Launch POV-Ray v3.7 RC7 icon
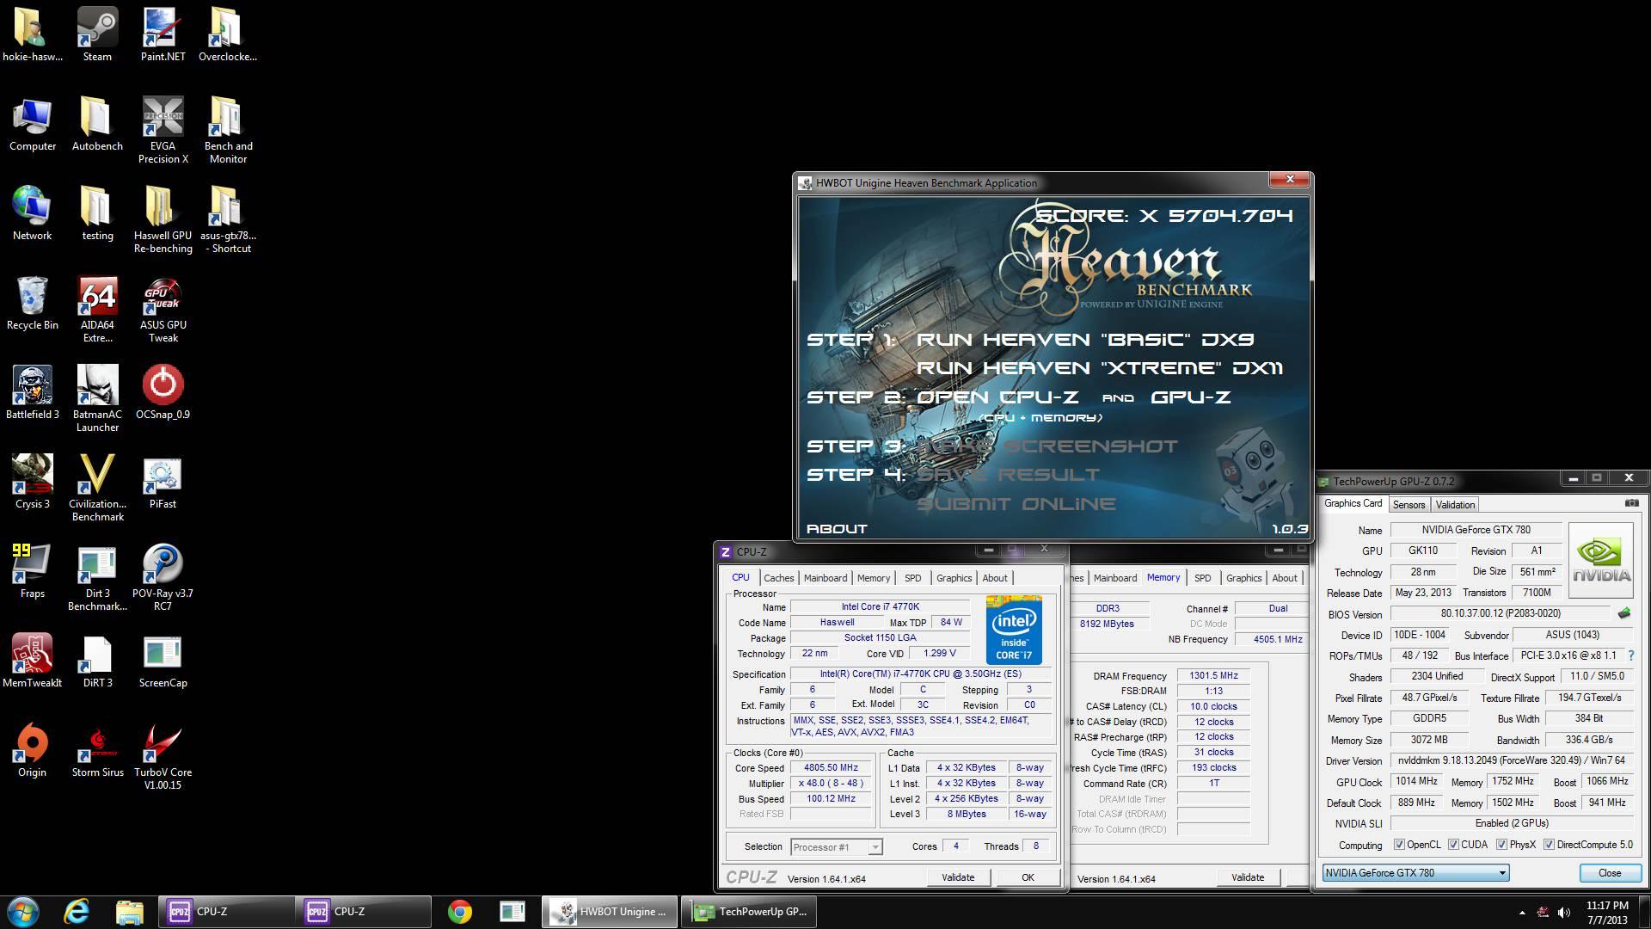This screenshot has width=1651, height=929. (163, 576)
